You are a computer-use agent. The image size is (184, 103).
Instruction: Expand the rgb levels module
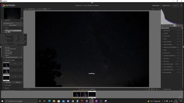(x=166, y=58)
